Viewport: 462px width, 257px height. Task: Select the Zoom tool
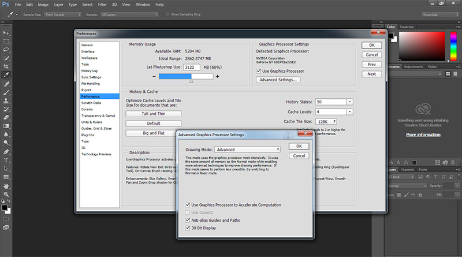pos(6,194)
